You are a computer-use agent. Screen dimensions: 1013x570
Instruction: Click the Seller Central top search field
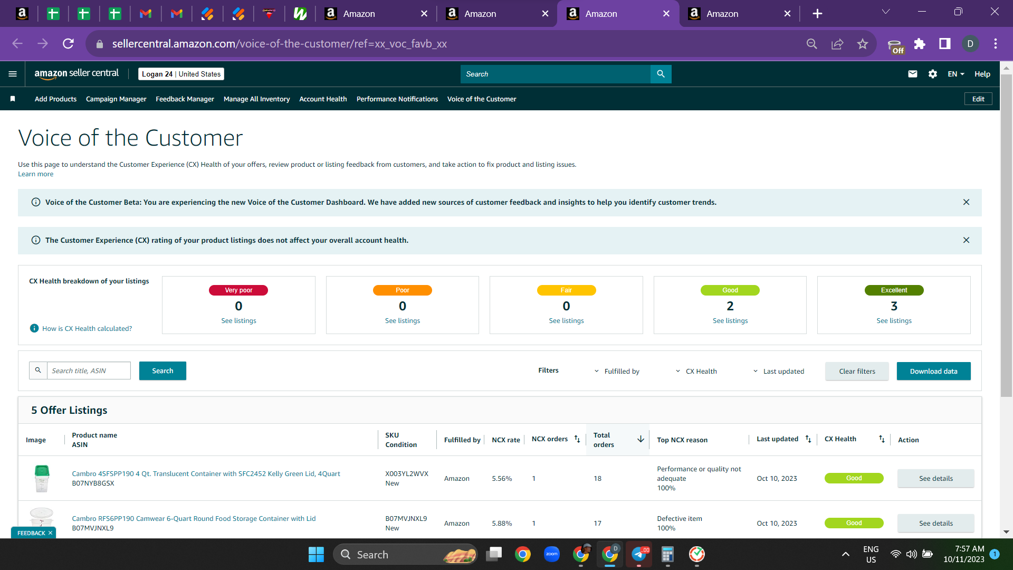coord(556,74)
